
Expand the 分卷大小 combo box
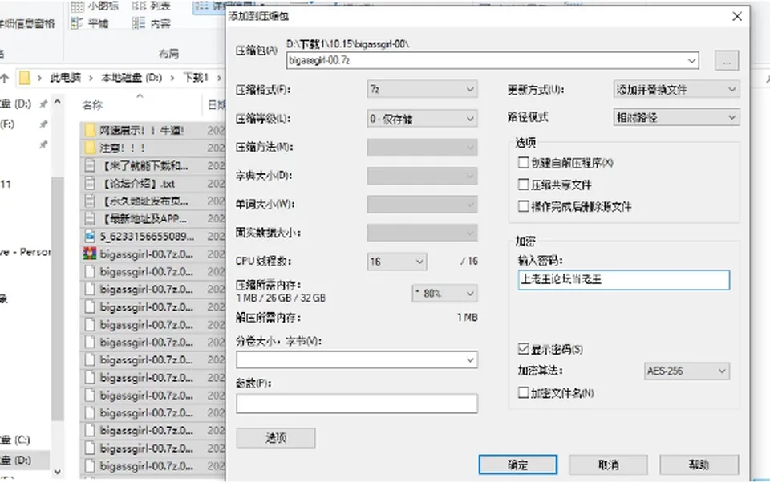(x=357, y=359)
